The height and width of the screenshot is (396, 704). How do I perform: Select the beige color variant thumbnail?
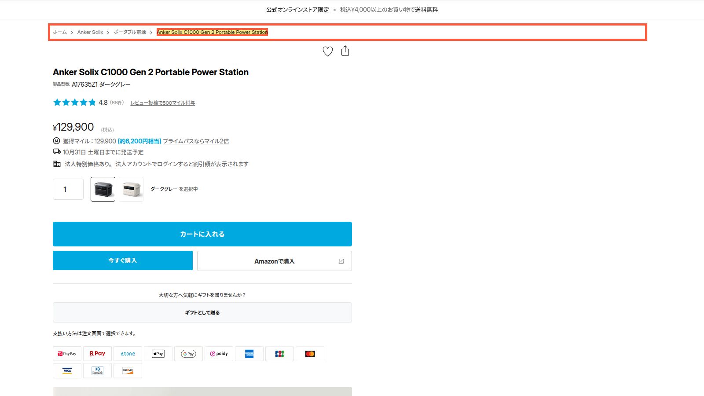pos(131,189)
